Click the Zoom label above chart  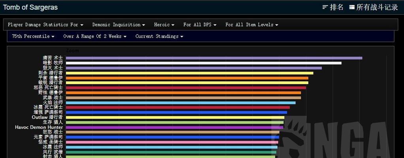72,51
